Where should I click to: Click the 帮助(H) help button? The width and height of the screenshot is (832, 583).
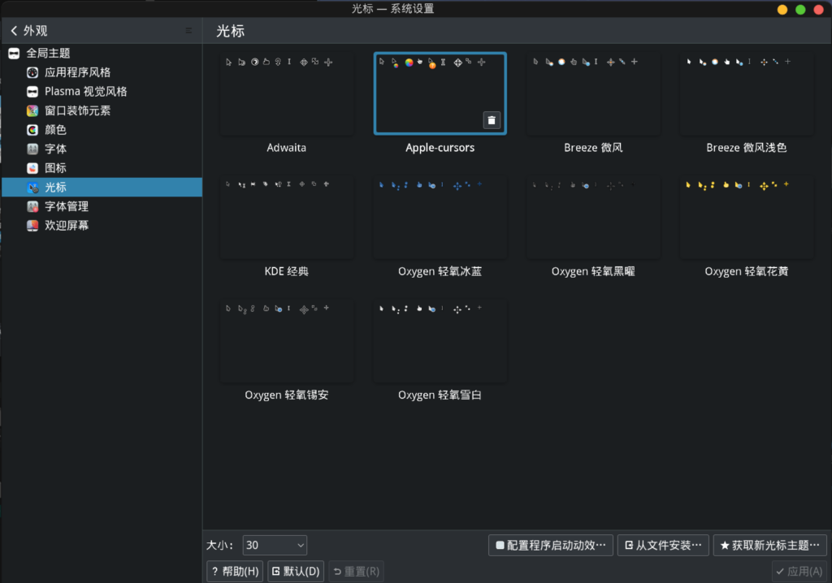[x=235, y=571]
